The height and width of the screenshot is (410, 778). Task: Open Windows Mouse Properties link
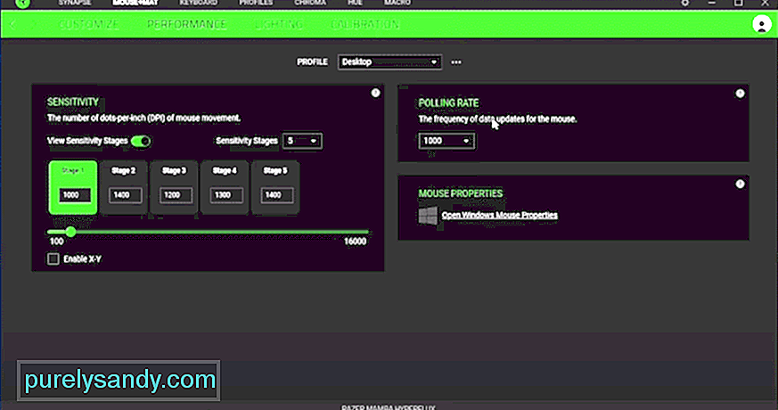[500, 216]
